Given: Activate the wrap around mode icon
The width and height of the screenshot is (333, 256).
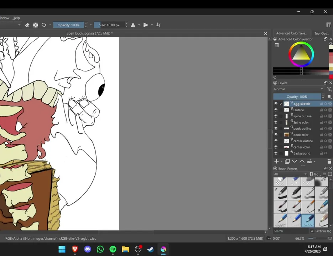Looking at the screenshot, I should point(158,25).
